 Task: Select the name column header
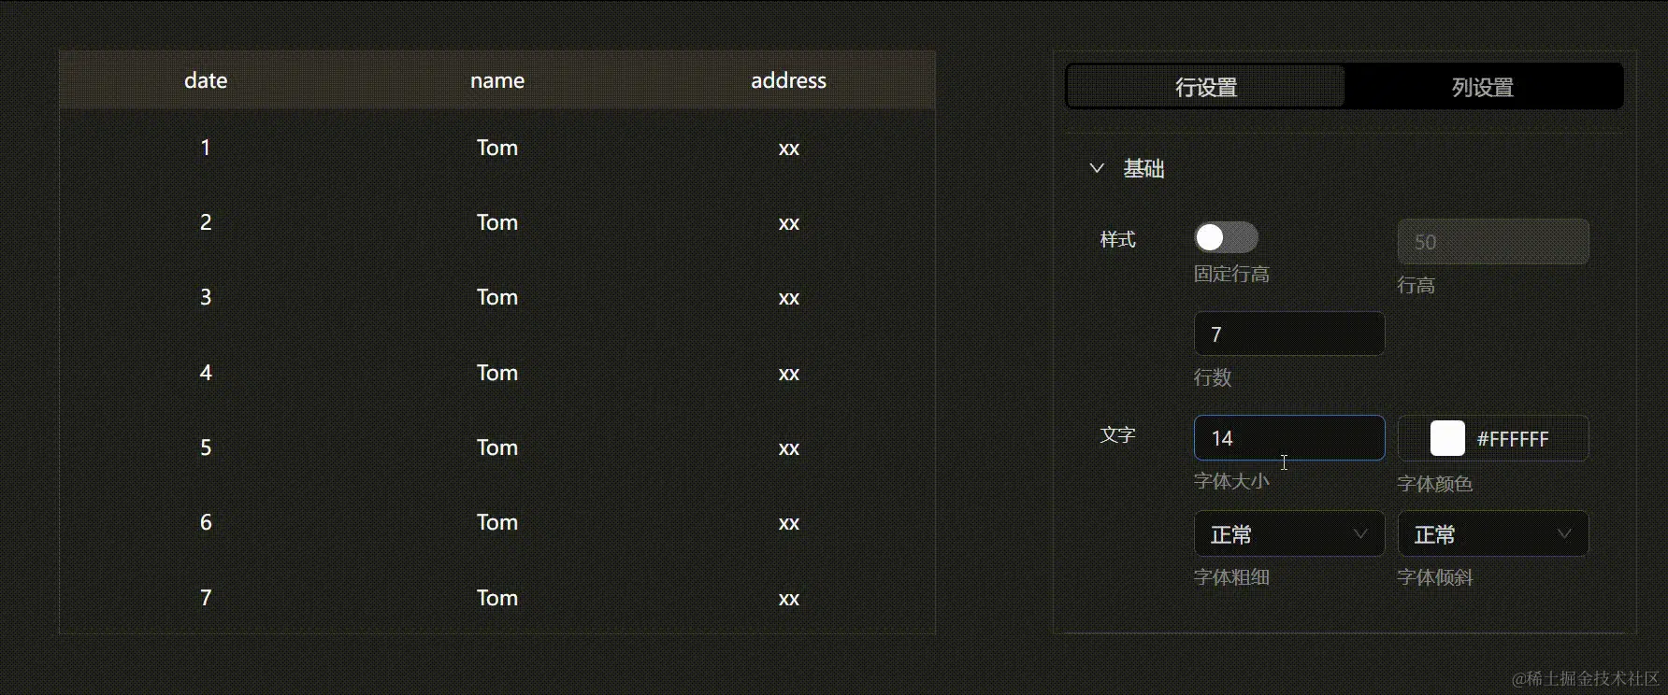496,80
